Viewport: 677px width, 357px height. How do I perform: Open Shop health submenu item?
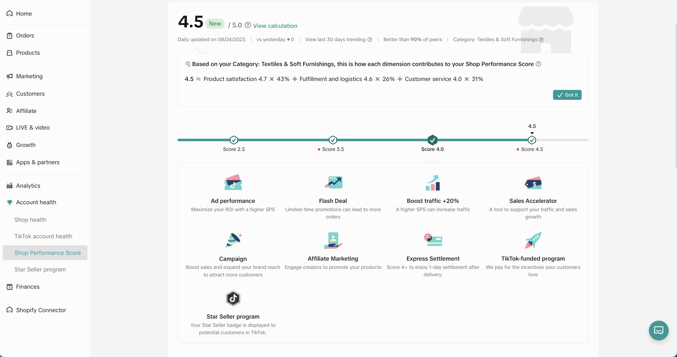(30, 220)
